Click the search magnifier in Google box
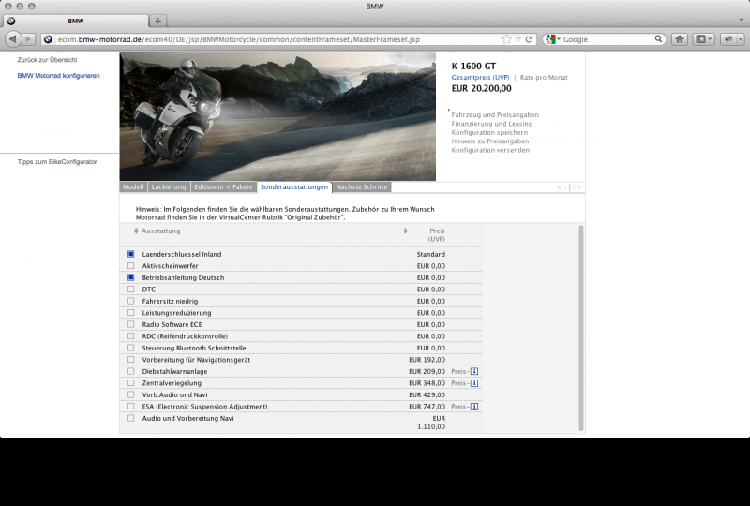Screen dimensions: 750x506 tap(658, 39)
